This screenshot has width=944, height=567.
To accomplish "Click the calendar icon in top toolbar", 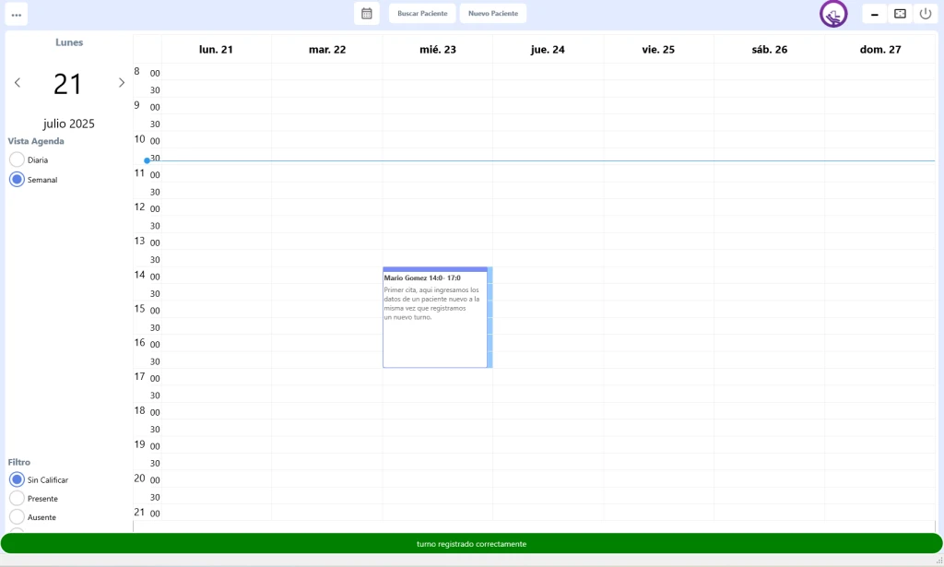I will [x=366, y=13].
